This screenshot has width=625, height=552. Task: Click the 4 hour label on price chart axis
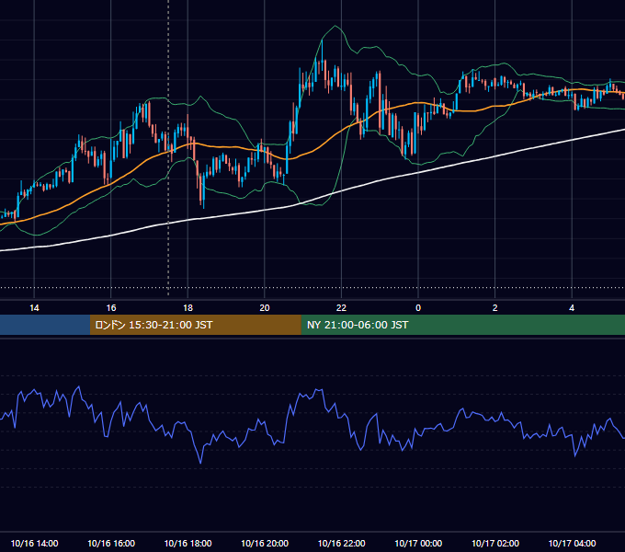coord(572,308)
